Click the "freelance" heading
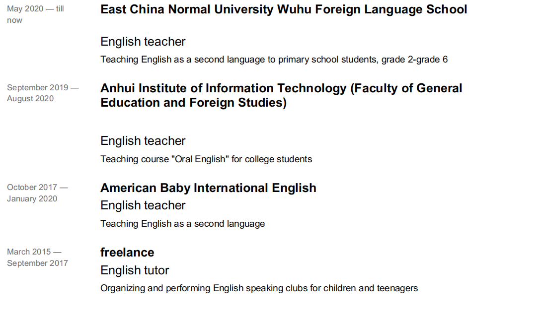This screenshot has width=543, height=319. [x=127, y=253]
